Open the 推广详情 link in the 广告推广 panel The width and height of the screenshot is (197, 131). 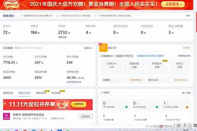click(x=186, y=93)
